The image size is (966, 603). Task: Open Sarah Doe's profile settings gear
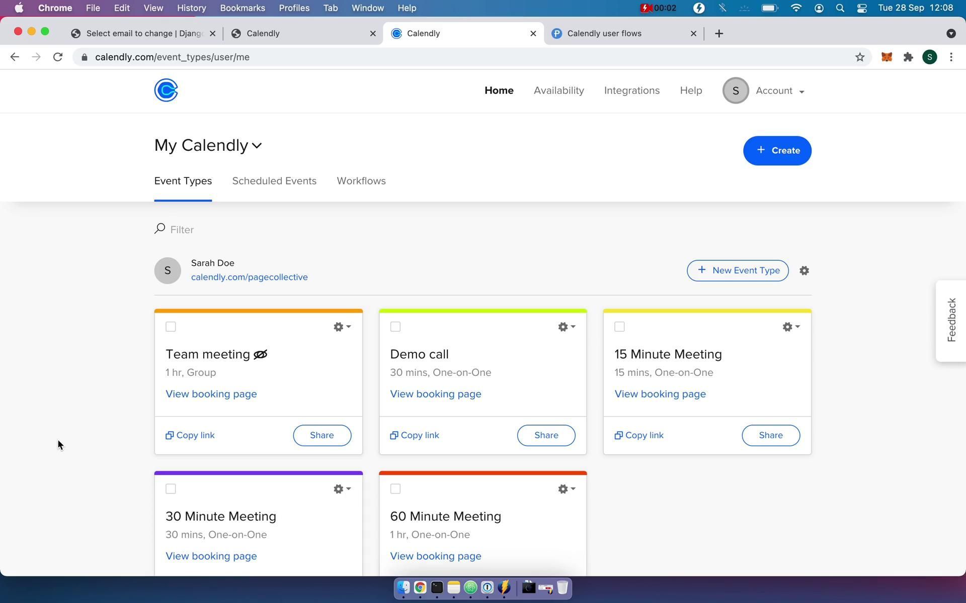804,271
